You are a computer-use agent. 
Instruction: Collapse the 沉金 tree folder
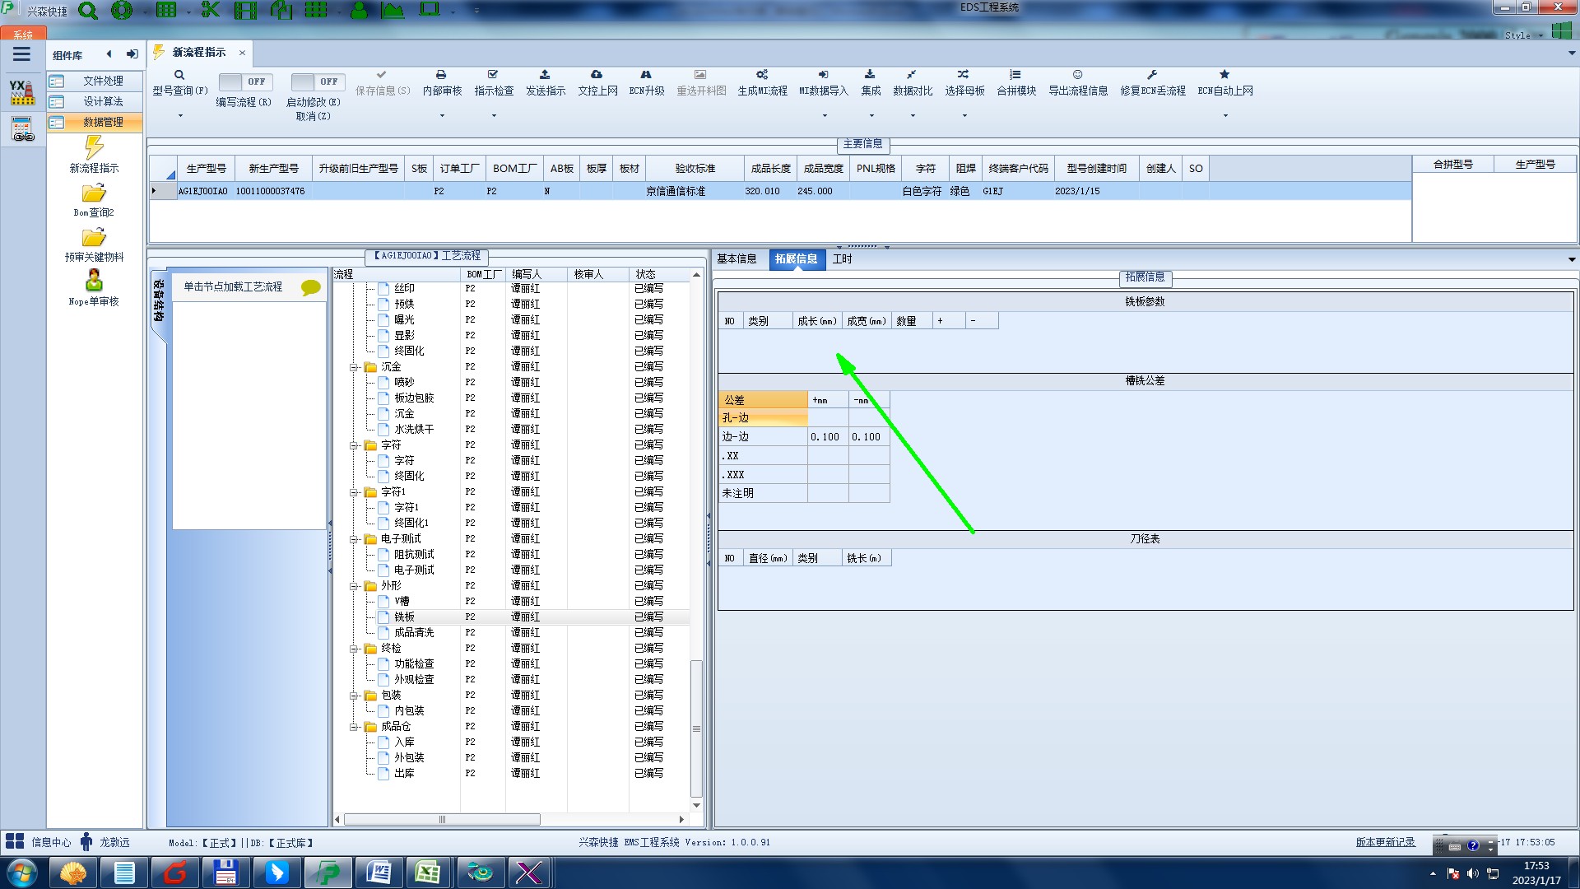354,367
